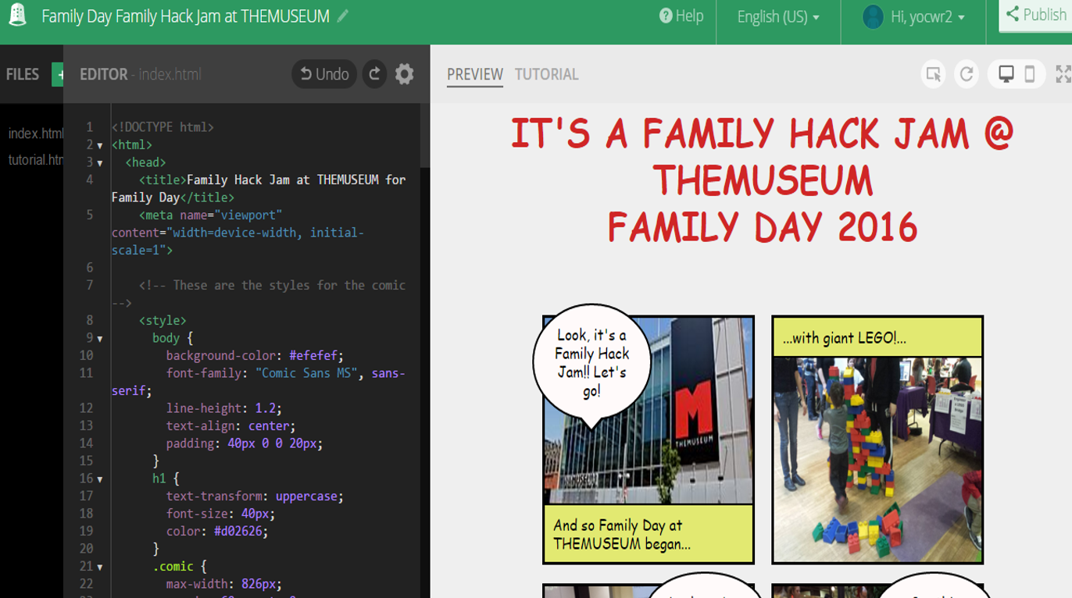Click the Thimble logo icon
Image resolution: width=1072 pixels, height=598 pixels.
coord(16,15)
